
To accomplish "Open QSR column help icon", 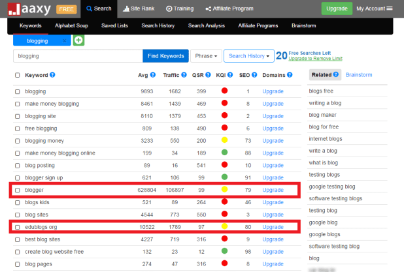I will (208, 75).
